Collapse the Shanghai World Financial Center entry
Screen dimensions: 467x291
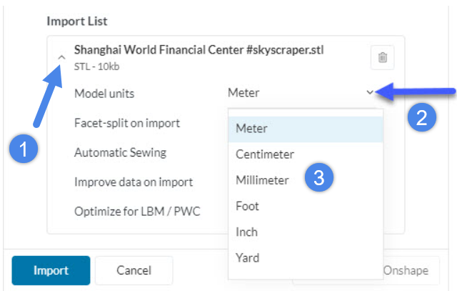[x=61, y=57]
